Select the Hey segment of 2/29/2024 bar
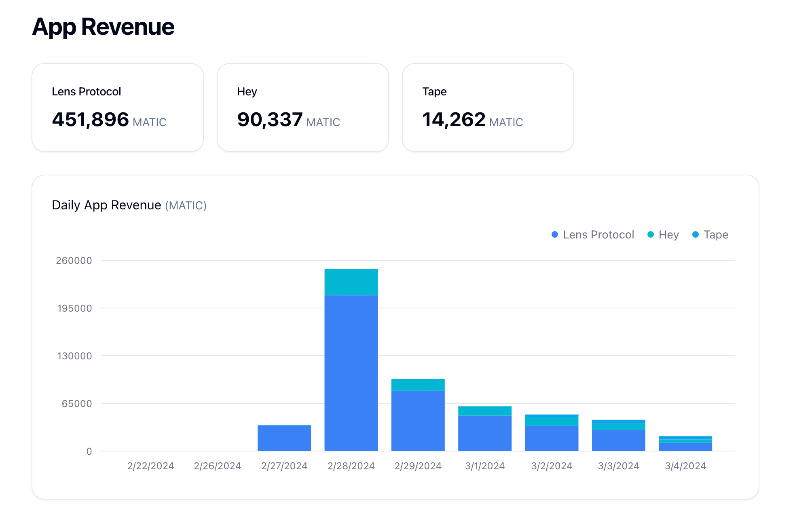795x523 pixels. pyautogui.click(x=418, y=385)
